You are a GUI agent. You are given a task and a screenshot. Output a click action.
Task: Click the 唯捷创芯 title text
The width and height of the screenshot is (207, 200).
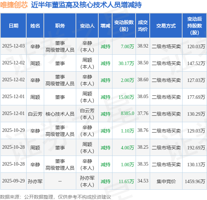tap(14, 5)
